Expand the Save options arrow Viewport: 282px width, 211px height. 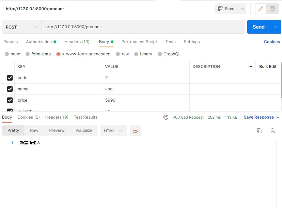point(242,9)
